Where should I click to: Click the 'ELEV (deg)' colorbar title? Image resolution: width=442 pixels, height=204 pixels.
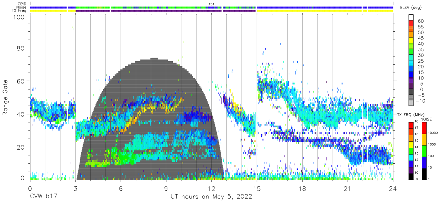[411, 7]
